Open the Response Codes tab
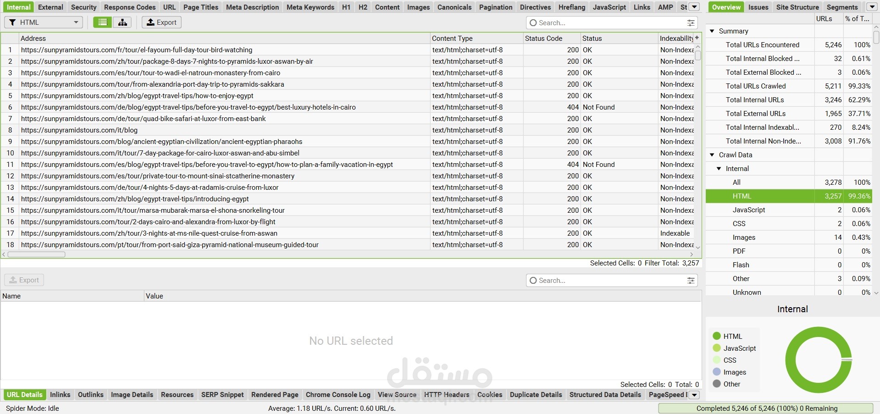Image resolution: width=880 pixels, height=414 pixels. 130,7
